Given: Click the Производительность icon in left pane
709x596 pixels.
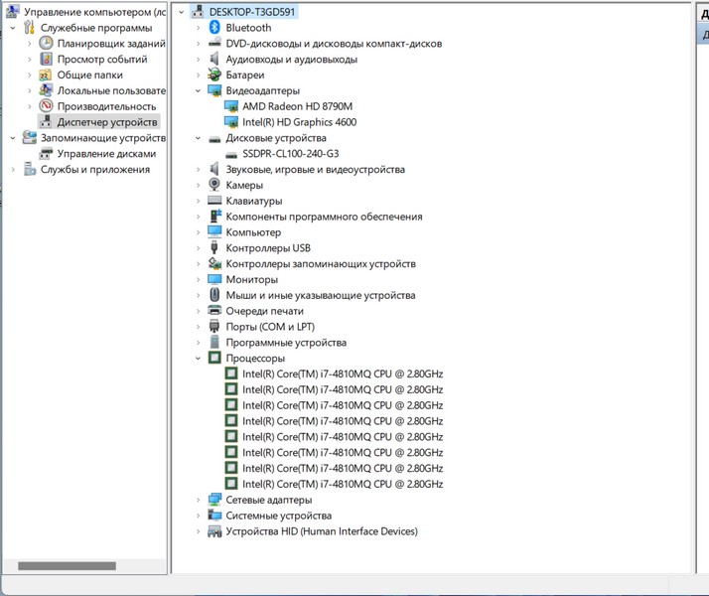Looking at the screenshot, I should pos(46,106).
